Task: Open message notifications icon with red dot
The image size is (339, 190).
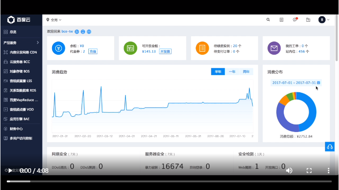Action: tap(295, 19)
